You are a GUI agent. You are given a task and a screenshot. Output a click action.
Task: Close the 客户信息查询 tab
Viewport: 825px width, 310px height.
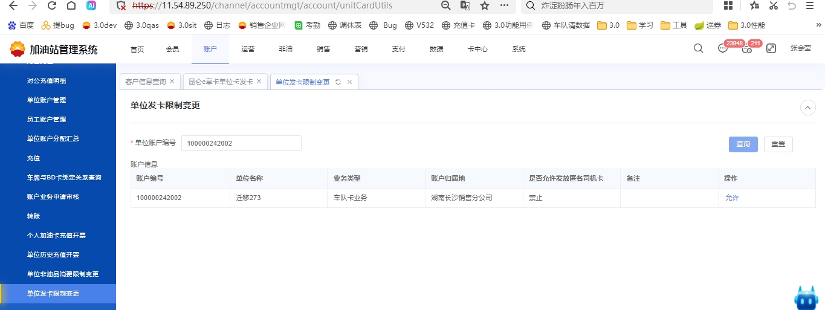pos(172,82)
